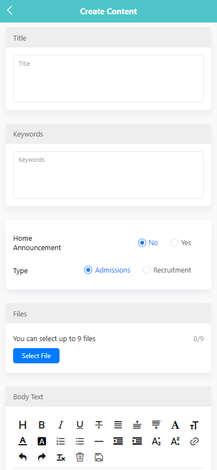Screen dimensions: 217x470
Task: Focus the Title text field
Action: (108, 78)
